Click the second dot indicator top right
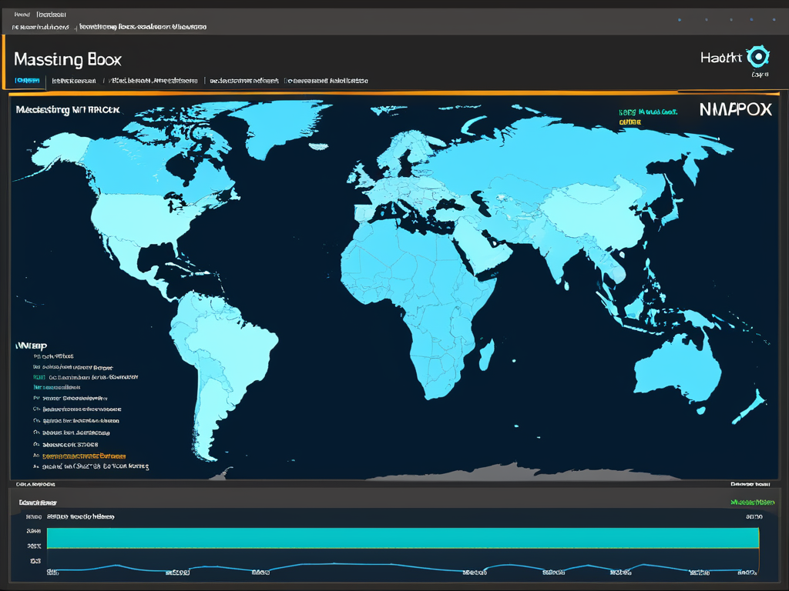Image resolution: width=789 pixels, height=591 pixels. click(706, 18)
